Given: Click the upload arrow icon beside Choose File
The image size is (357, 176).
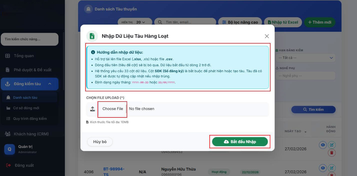Looking at the screenshot, I should pos(93,109).
